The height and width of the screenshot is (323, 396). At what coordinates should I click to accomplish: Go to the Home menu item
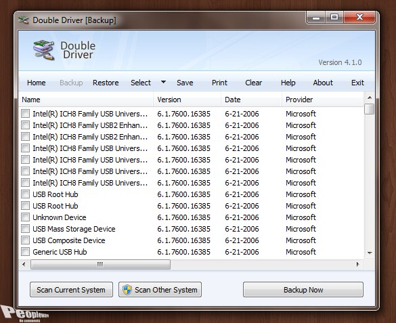(37, 83)
